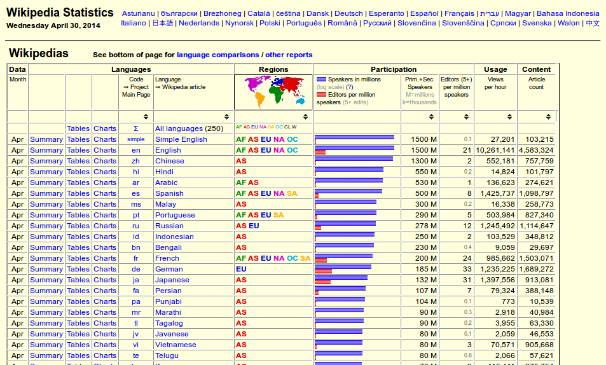Sort by Views per hour column arrows
The height and width of the screenshot is (365, 606).
pyautogui.click(x=510, y=117)
